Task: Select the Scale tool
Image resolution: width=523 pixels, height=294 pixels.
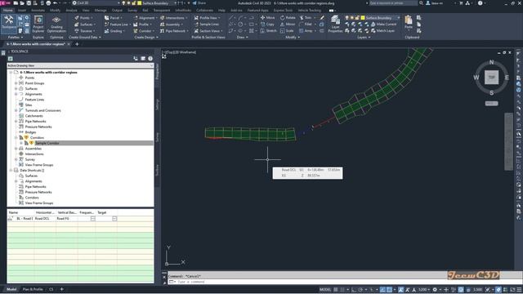Action: [x=287, y=31]
